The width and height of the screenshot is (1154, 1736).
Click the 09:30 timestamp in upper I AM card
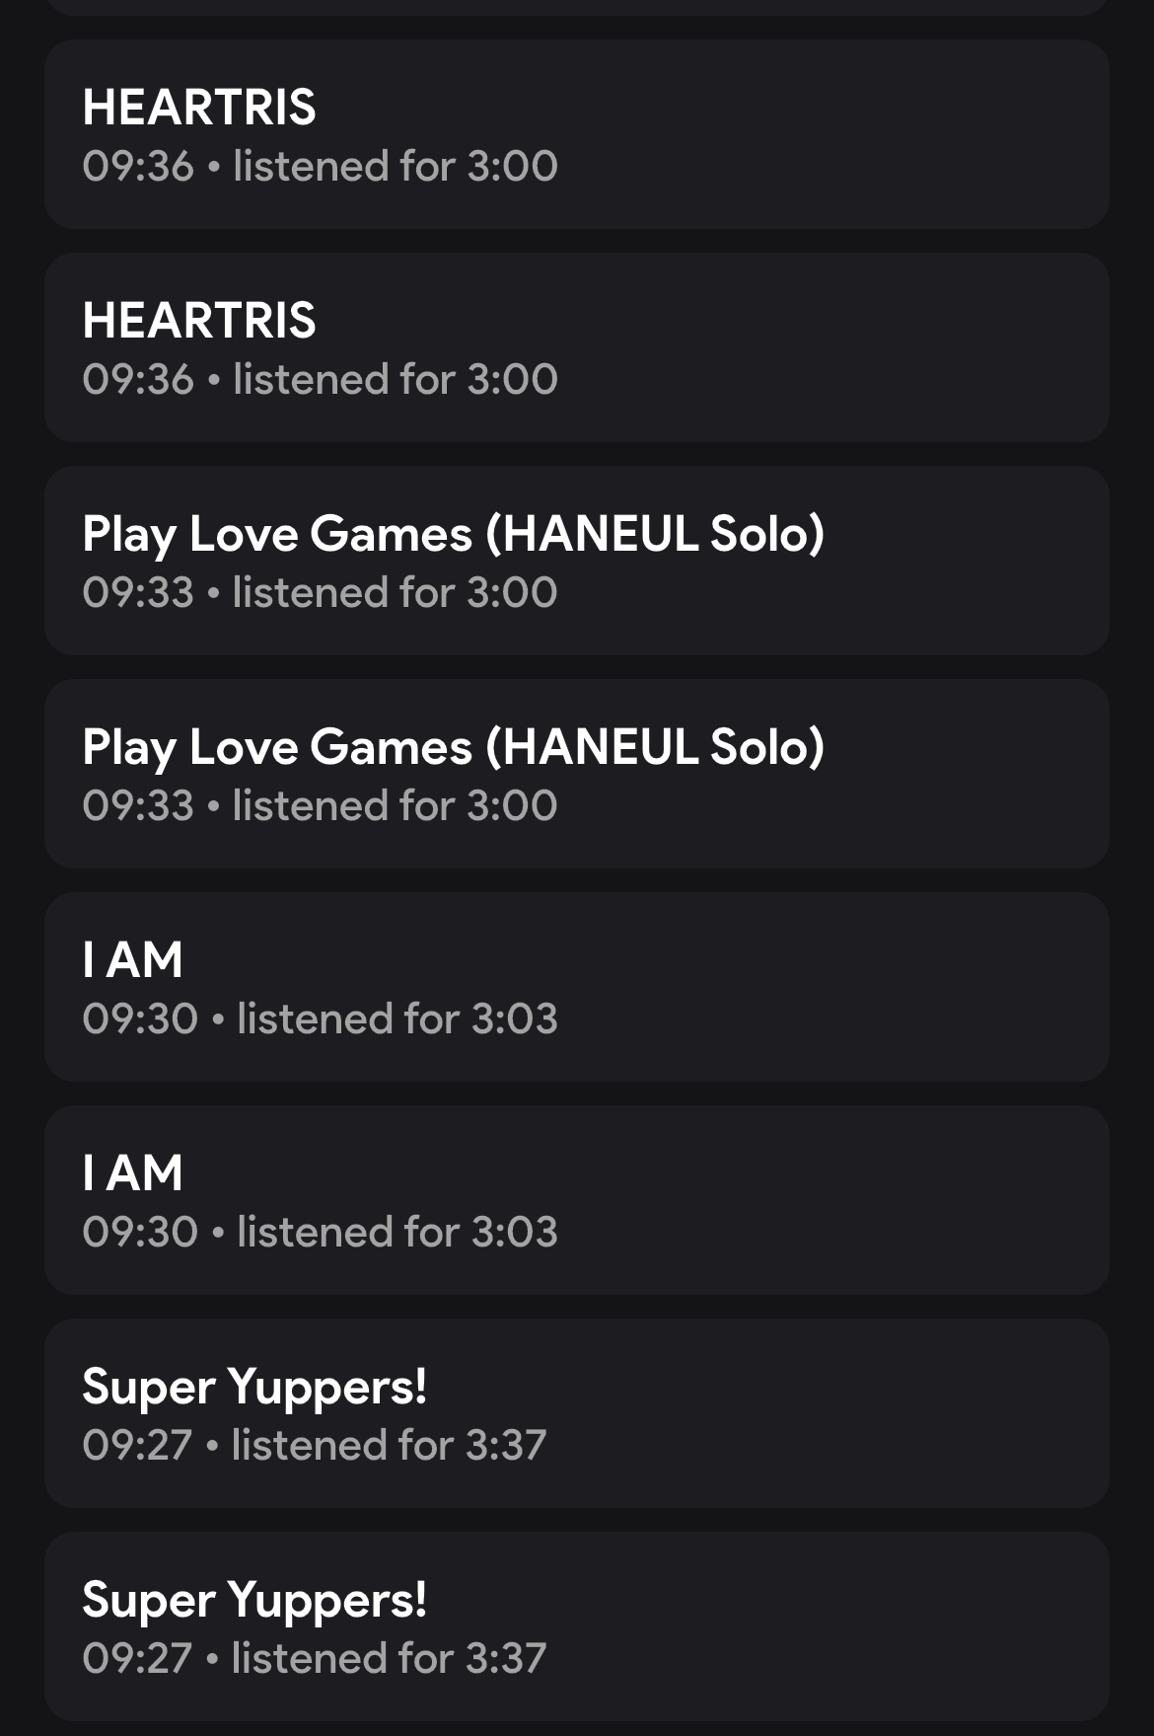point(140,1019)
